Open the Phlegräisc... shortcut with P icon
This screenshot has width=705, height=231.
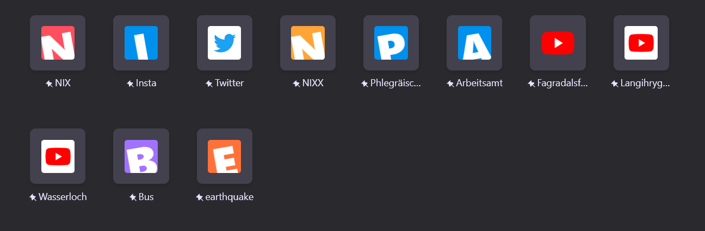(x=391, y=43)
